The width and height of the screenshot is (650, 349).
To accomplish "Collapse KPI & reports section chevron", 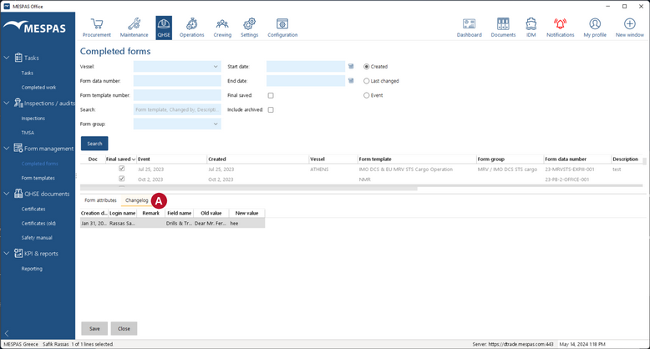I will [x=7, y=253].
